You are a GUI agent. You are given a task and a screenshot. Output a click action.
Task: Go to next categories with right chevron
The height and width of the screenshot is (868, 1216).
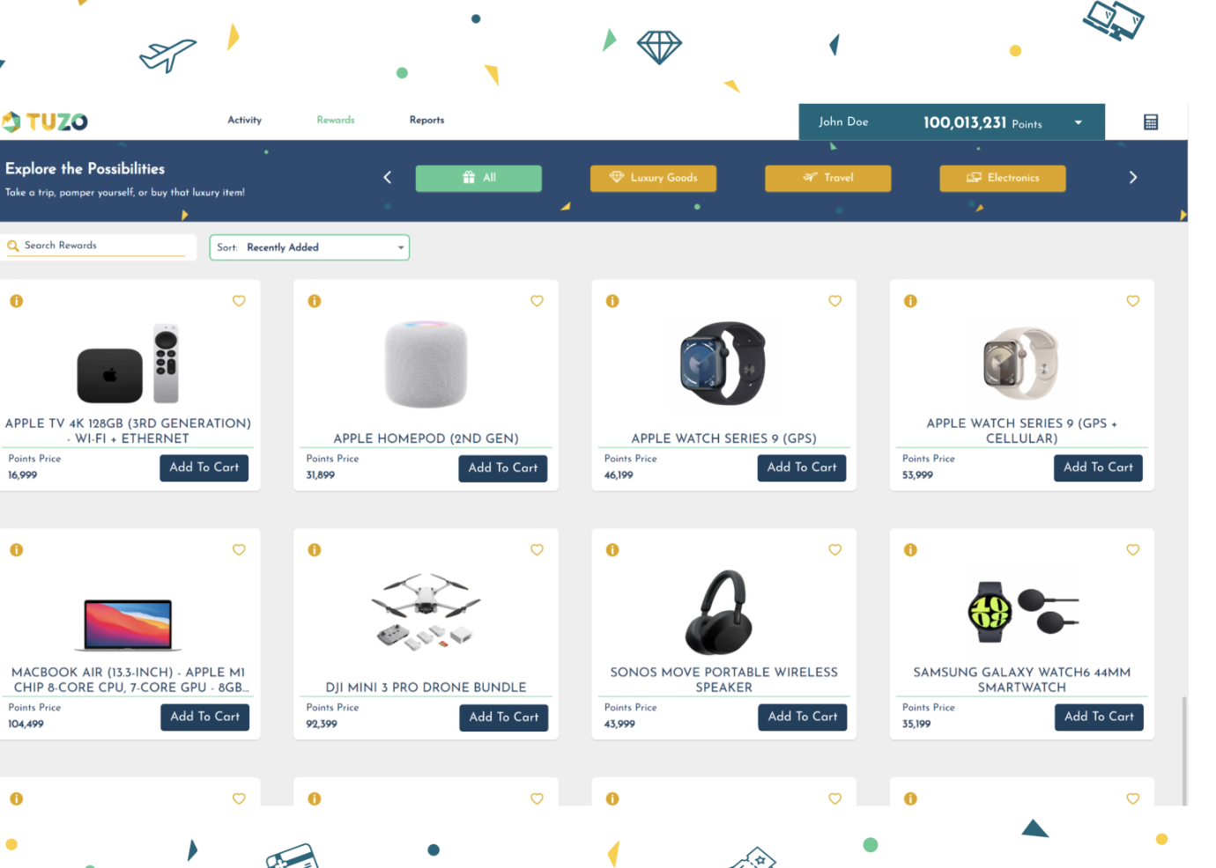(x=1133, y=178)
